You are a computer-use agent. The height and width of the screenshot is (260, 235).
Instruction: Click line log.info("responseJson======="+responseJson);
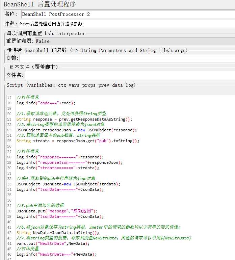coord(70,162)
